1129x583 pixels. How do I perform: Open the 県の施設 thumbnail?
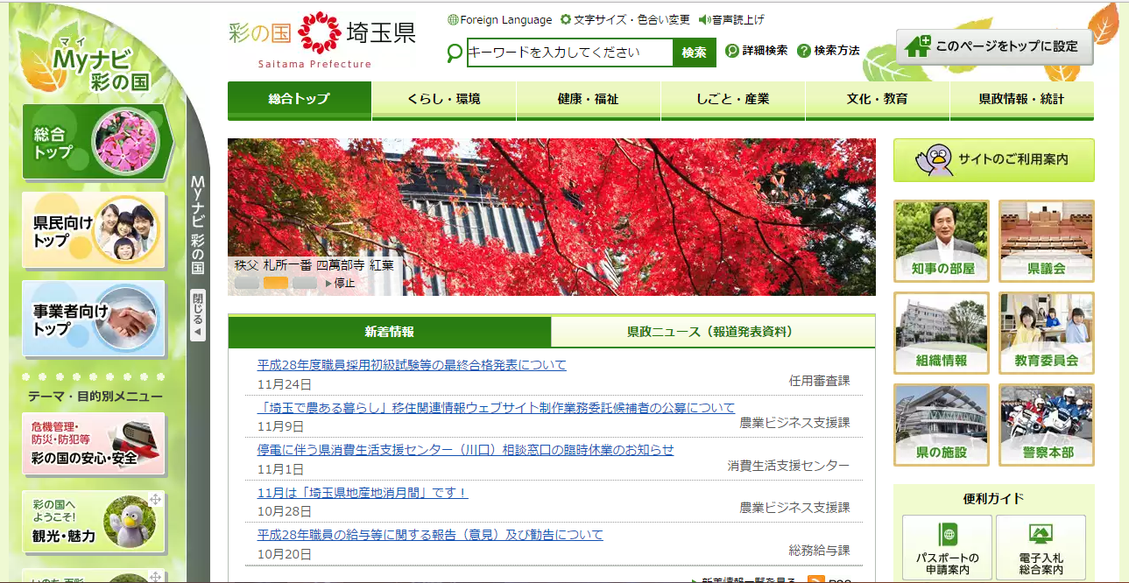942,425
